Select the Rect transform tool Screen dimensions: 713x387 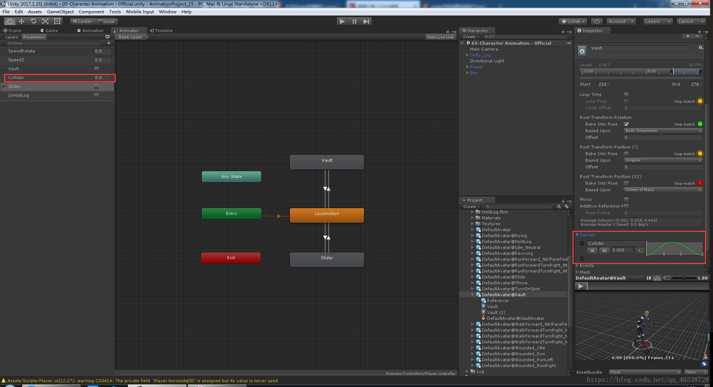tap(57, 21)
